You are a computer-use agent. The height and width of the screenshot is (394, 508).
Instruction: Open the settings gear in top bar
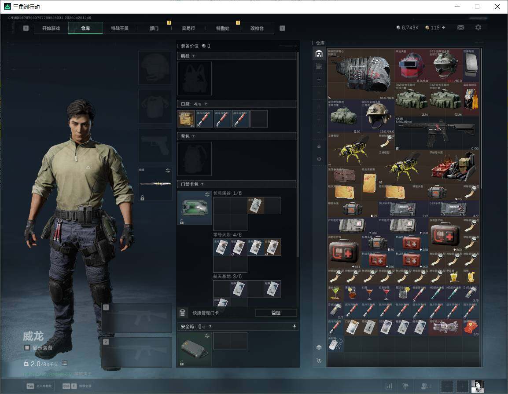tap(478, 28)
